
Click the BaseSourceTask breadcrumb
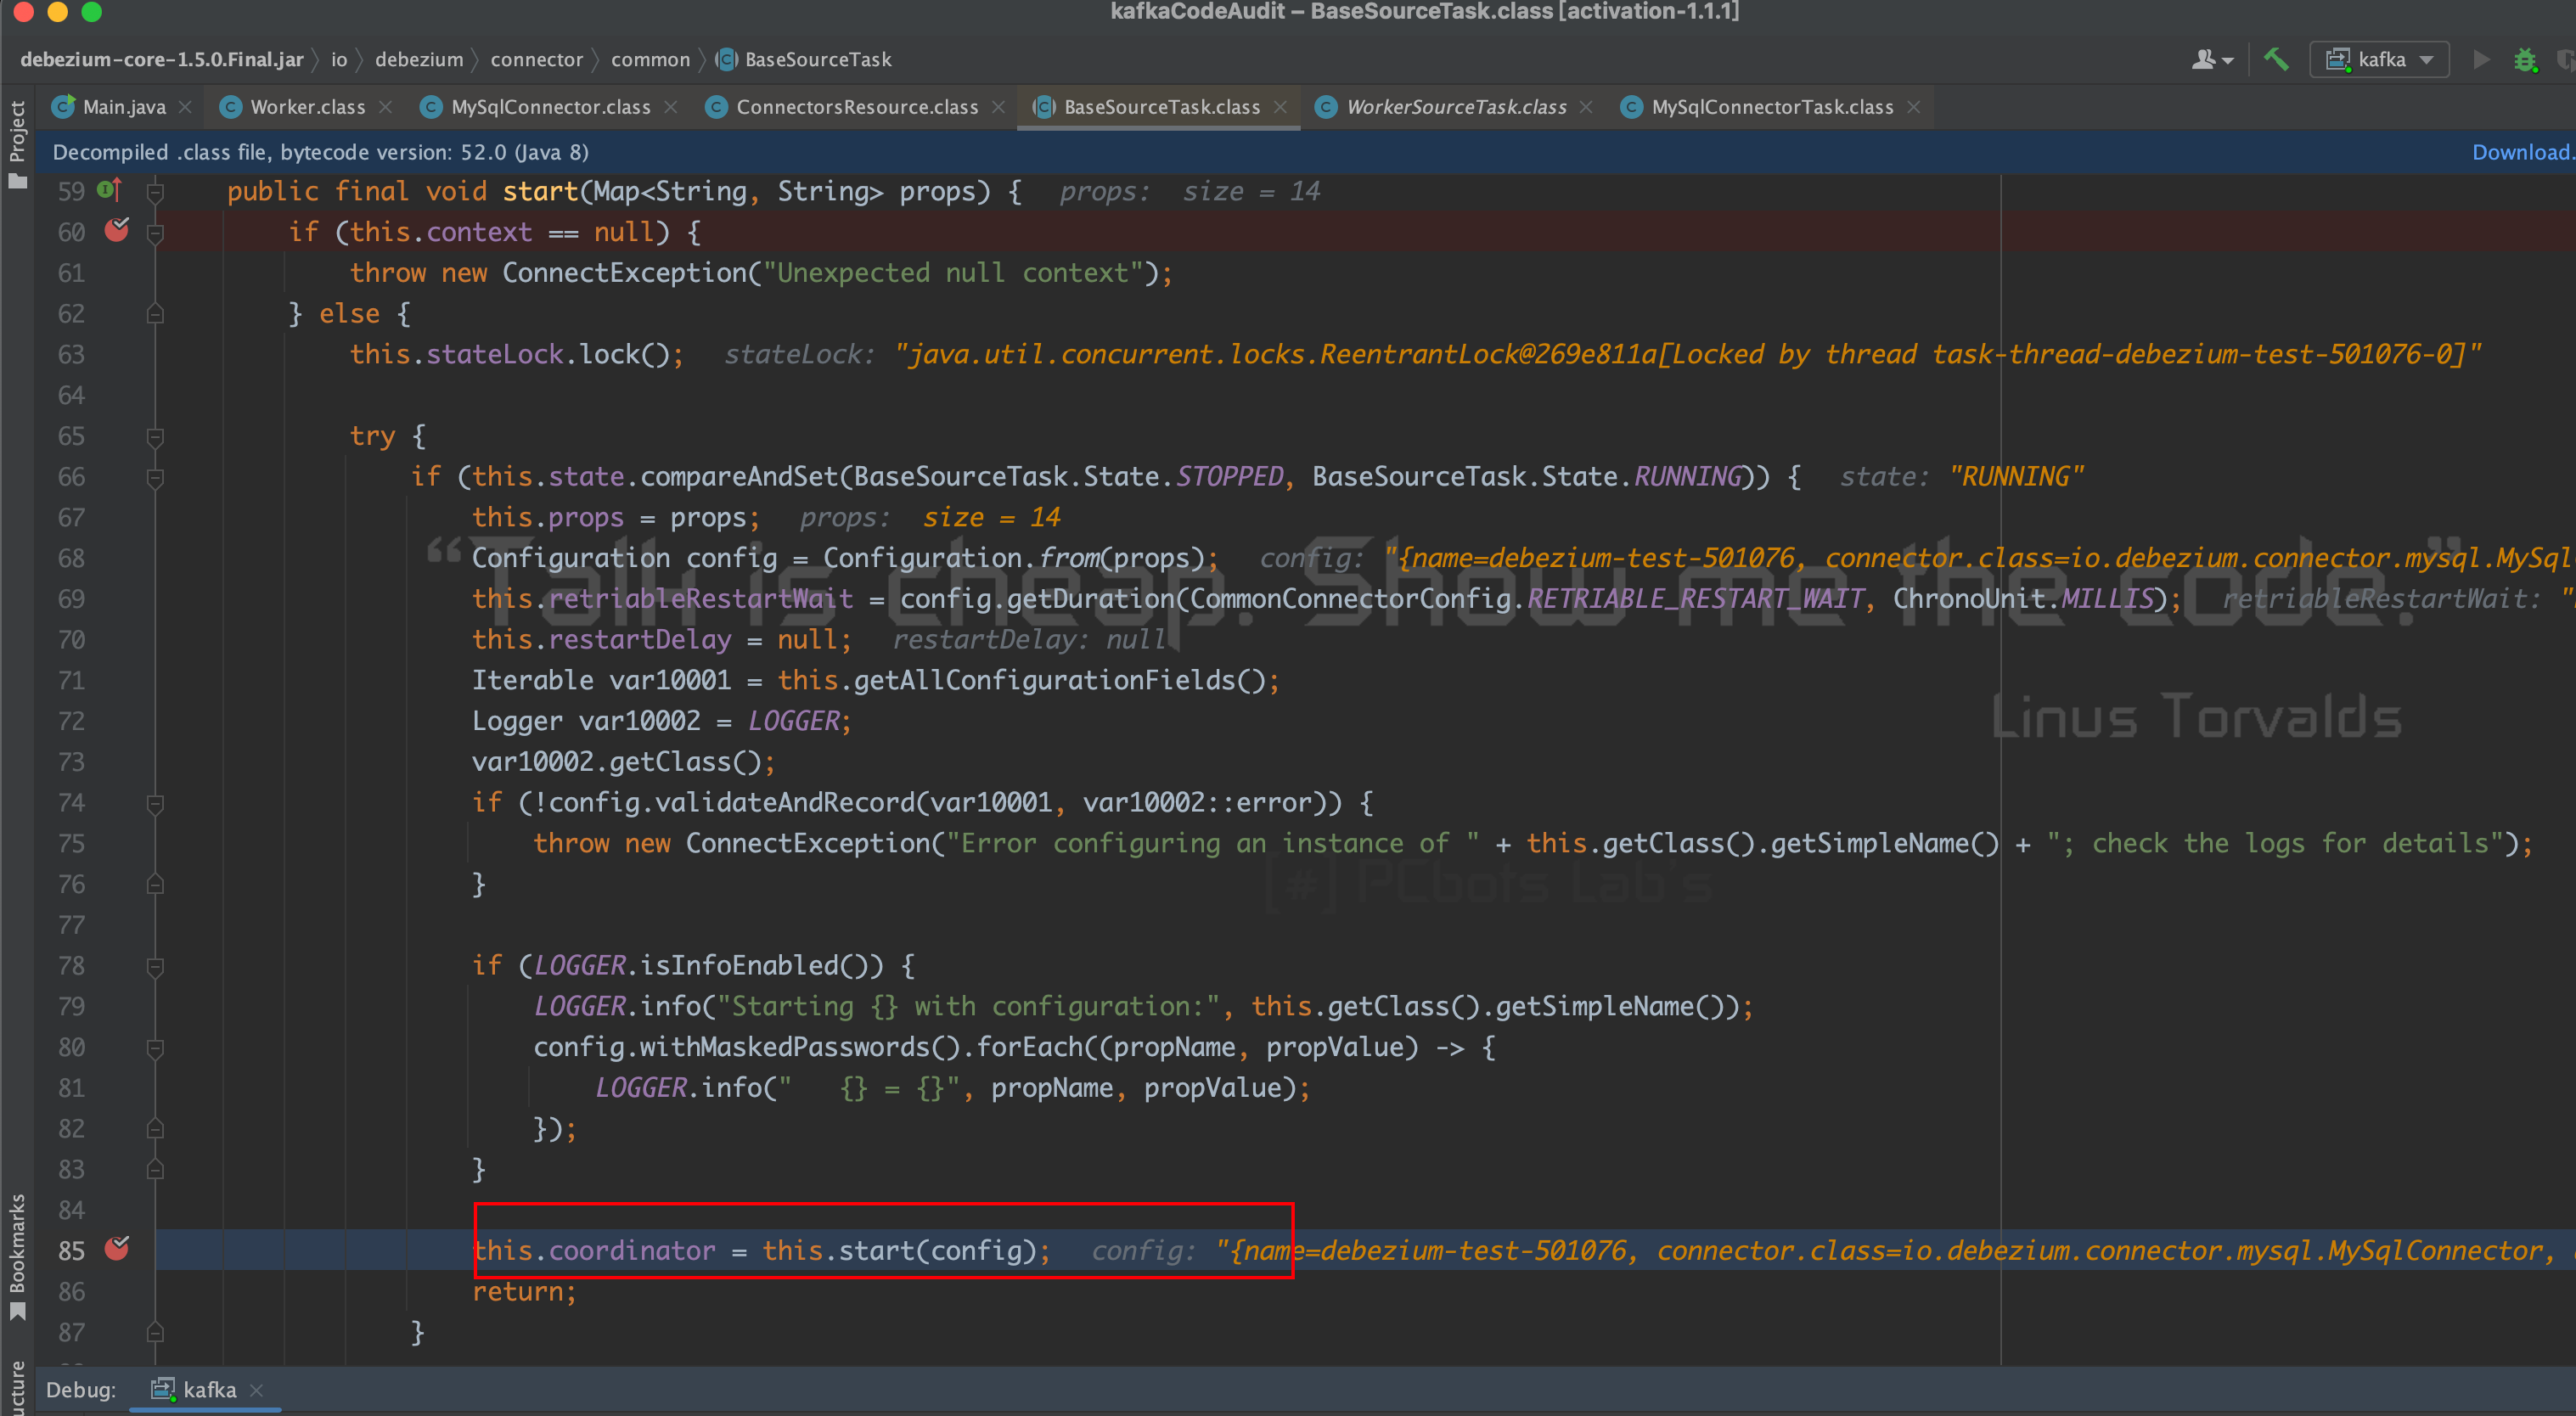(x=805, y=60)
